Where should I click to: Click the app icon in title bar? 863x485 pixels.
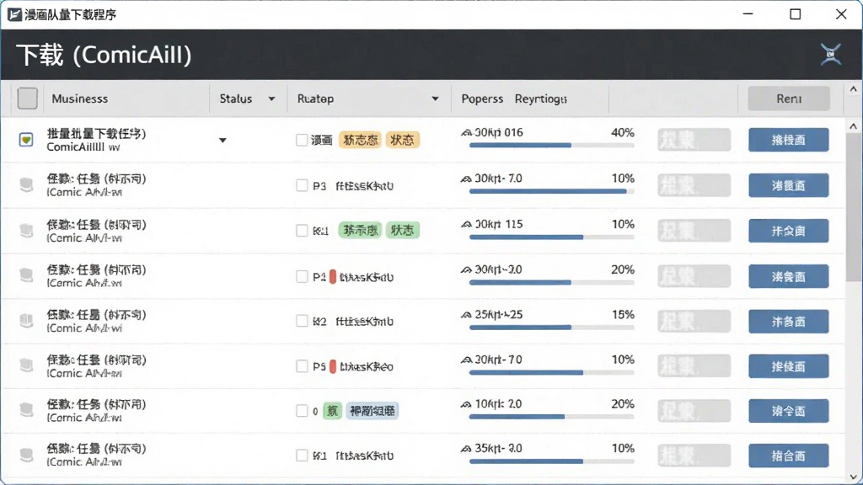click(14, 14)
